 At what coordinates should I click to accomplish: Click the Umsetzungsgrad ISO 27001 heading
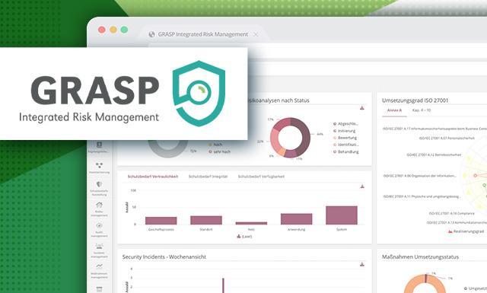[x=415, y=100]
